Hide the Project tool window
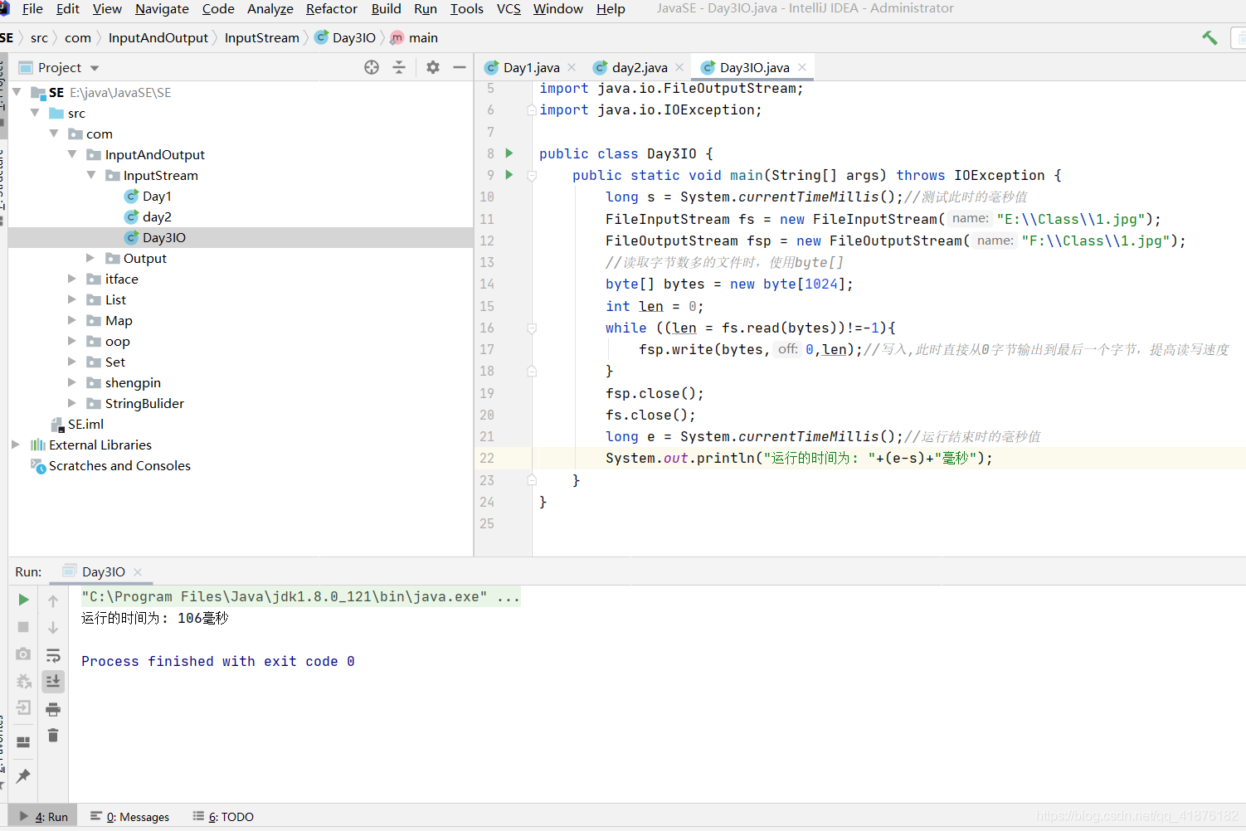1246x831 pixels. tap(460, 67)
